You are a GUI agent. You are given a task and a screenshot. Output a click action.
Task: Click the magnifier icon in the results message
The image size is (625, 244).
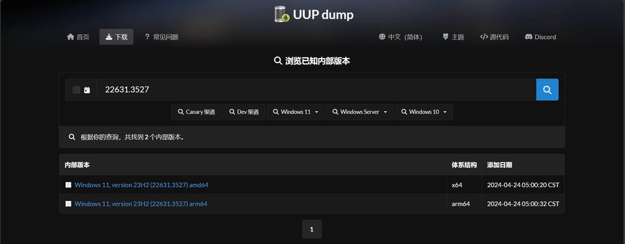tap(72, 137)
